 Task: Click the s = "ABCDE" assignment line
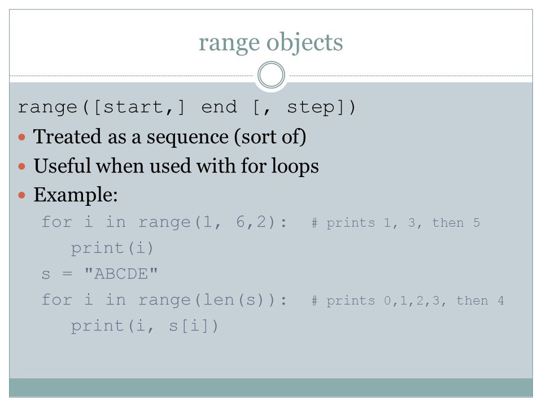pos(99,274)
